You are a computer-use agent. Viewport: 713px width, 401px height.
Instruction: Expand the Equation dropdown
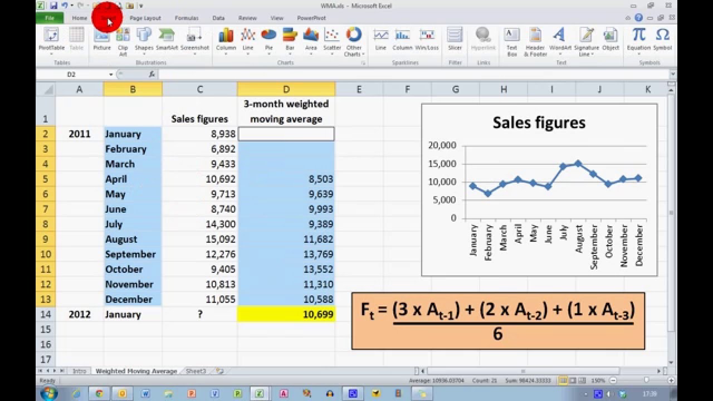tap(639, 54)
